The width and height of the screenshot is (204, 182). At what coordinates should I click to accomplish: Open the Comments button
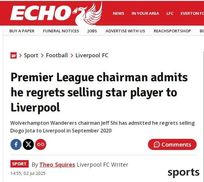click(x=172, y=144)
